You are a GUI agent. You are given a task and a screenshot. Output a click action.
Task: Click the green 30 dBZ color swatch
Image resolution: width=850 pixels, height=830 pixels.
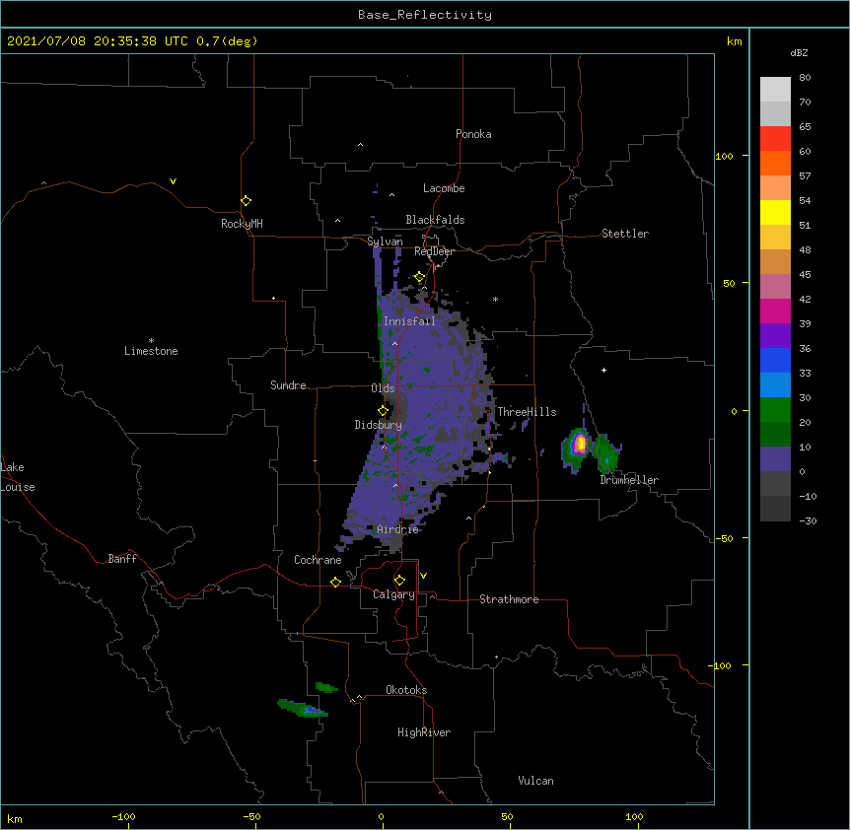[775, 410]
